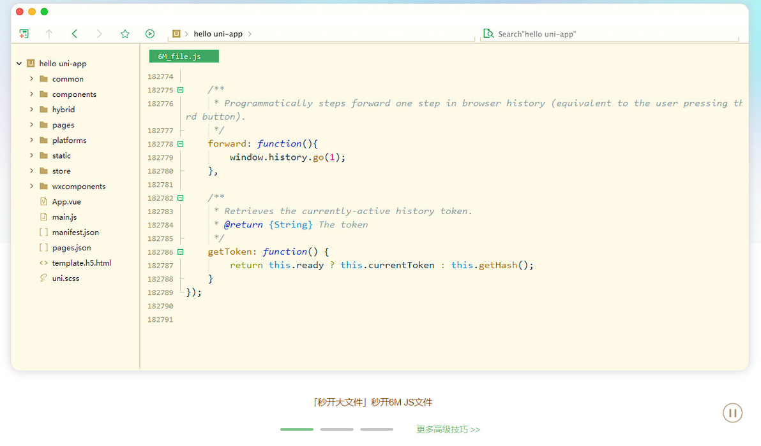
Task: Expand the pages folder
Action: (31, 124)
